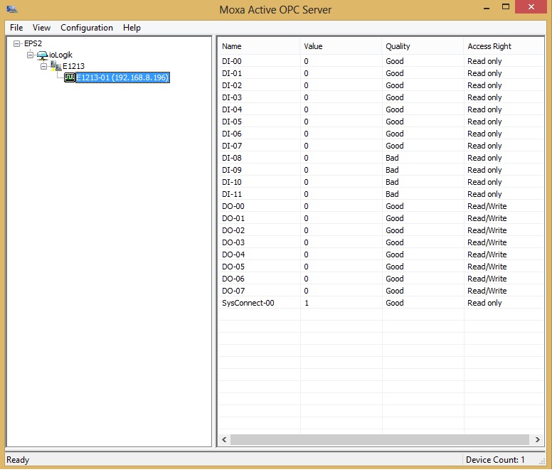Select the DI-05 tag name

(232, 122)
